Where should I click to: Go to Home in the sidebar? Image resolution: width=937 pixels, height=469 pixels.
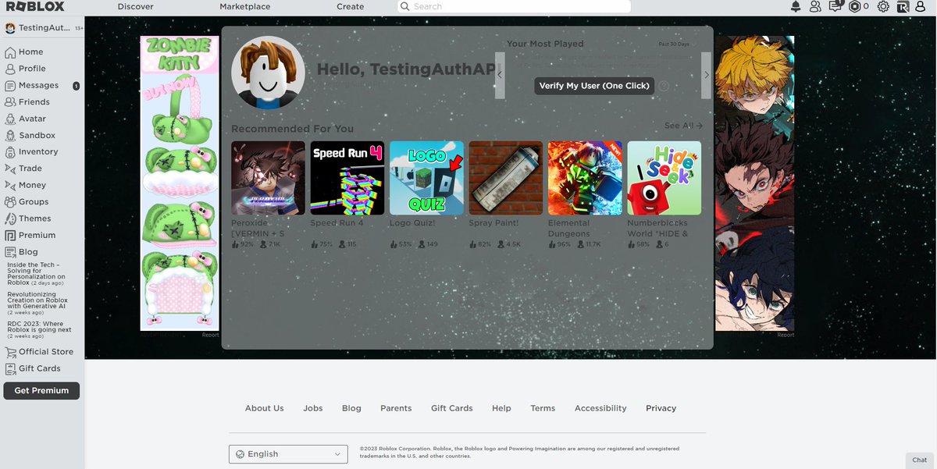point(24,52)
